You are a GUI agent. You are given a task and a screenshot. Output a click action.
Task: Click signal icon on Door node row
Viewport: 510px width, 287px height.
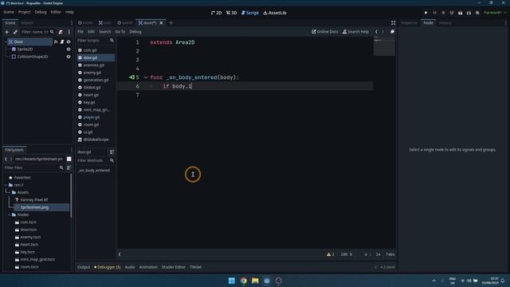(x=56, y=41)
